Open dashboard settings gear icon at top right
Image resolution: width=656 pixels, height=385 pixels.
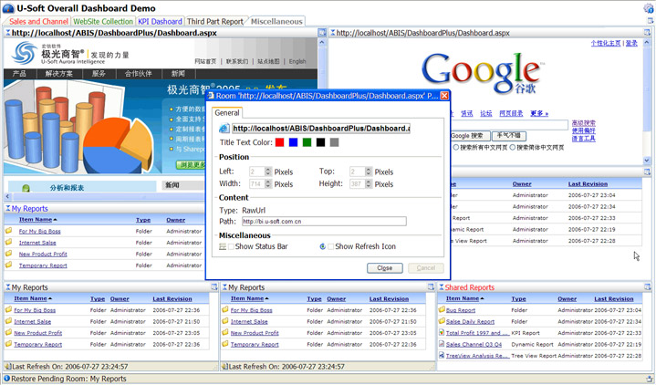(648, 8)
